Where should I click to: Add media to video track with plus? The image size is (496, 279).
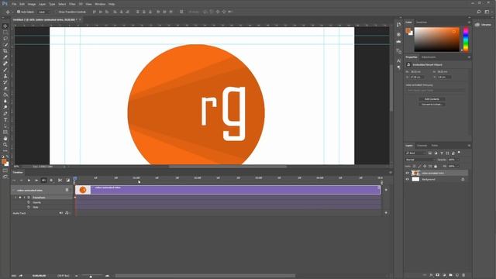pos(386,190)
